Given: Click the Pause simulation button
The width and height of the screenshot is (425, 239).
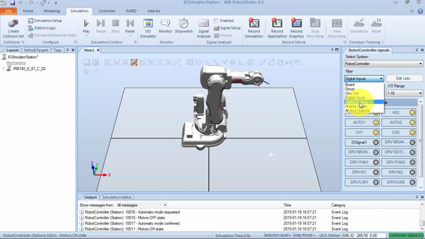Looking at the screenshot, I should tap(101, 26).
